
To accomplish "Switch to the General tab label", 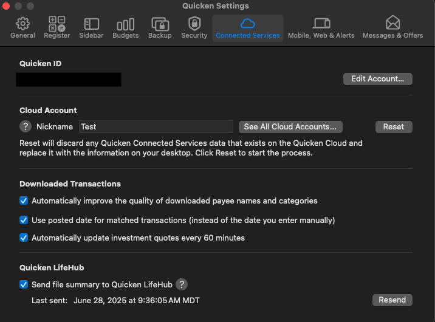I will [x=22, y=35].
